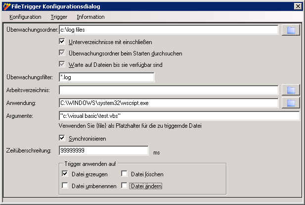Screen dimensions: 305x205
Task: Disable the Synchronisieren checkbox
Action: (x=62, y=138)
